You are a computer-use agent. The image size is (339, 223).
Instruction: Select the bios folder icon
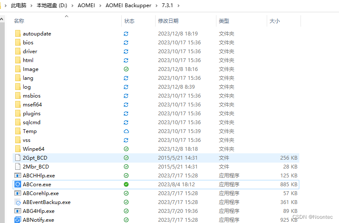pyautogui.click(x=18, y=43)
